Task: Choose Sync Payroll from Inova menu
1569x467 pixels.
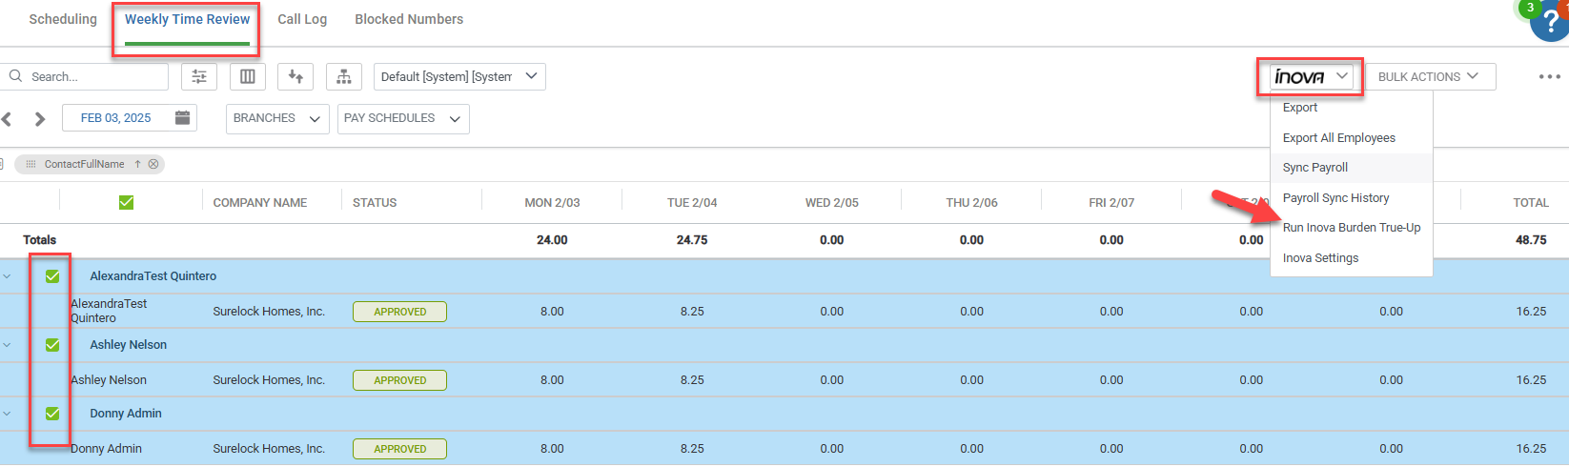Action: coord(1315,168)
